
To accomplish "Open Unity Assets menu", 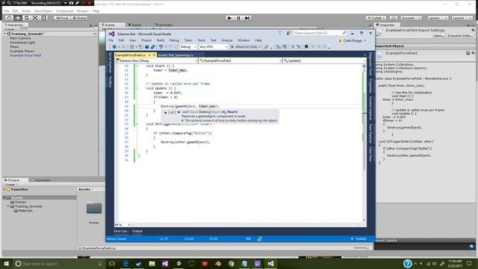I will coord(26,11).
